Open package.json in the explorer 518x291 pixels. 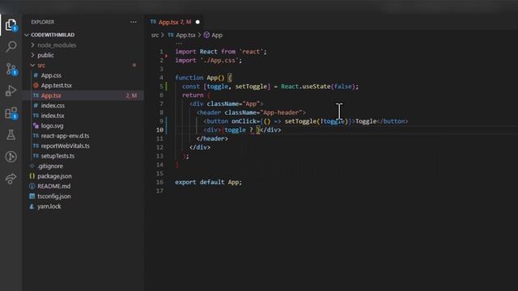coord(54,176)
